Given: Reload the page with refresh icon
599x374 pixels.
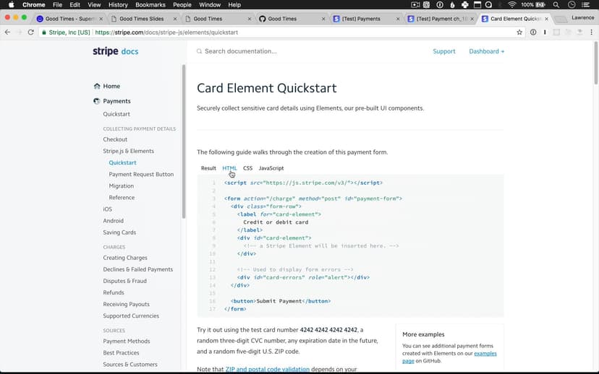Looking at the screenshot, I should coord(31,32).
